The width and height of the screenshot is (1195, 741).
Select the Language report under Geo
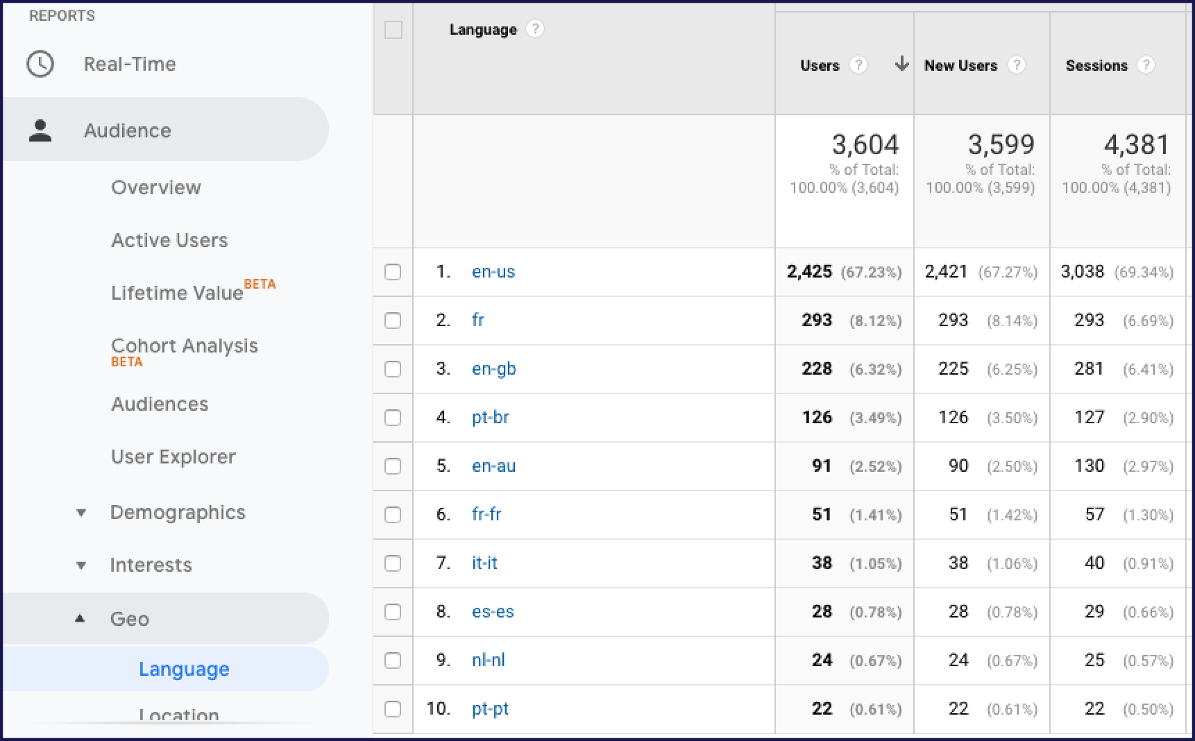point(184,669)
